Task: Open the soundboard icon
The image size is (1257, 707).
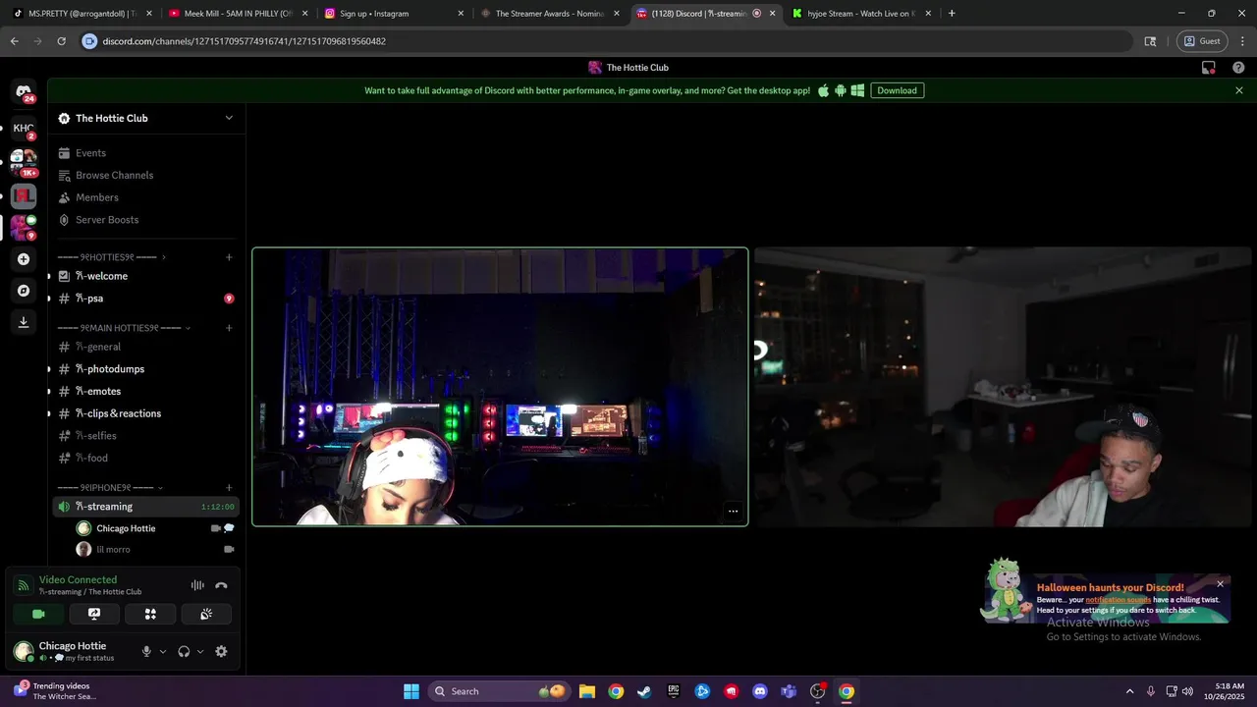Action: [x=206, y=614]
